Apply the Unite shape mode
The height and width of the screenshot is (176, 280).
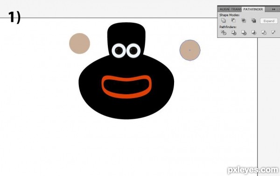point(224,21)
